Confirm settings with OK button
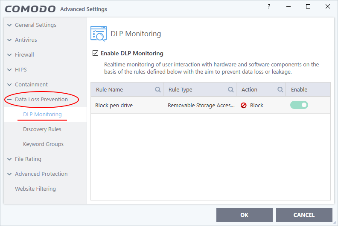Viewport: 338px width, 226px height. [x=245, y=215]
